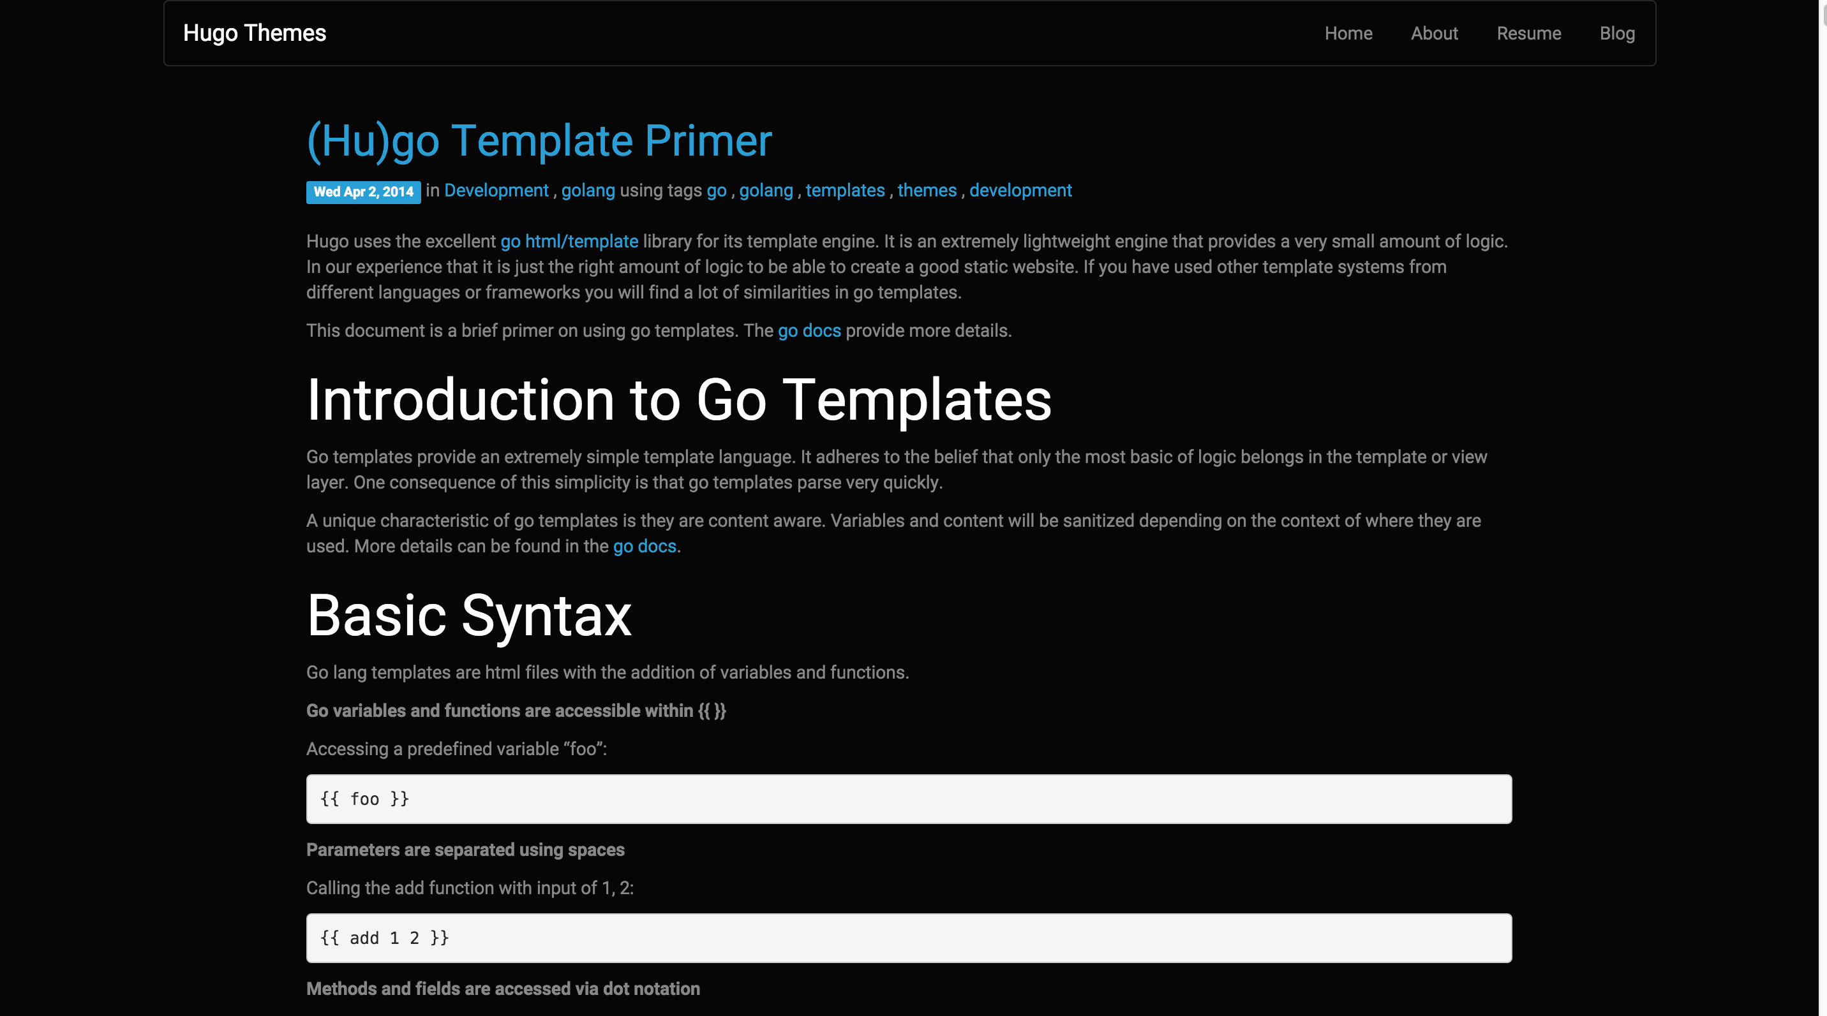Click the (Hu)go Template Primer title
The height and width of the screenshot is (1016, 1827).
pyautogui.click(x=539, y=140)
